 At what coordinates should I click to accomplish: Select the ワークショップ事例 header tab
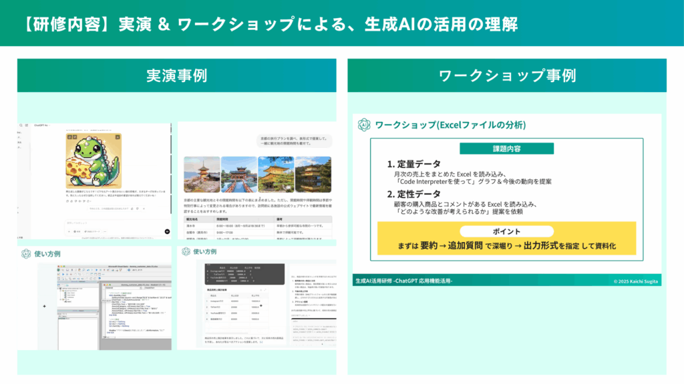(506, 75)
